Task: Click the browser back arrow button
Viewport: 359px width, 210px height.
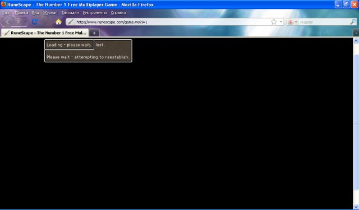Action: pyautogui.click(x=7, y=22)
